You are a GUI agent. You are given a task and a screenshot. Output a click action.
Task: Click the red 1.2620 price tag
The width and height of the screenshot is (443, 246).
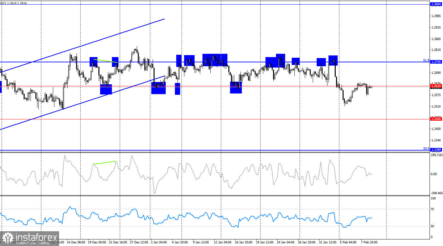pos(436,86)
